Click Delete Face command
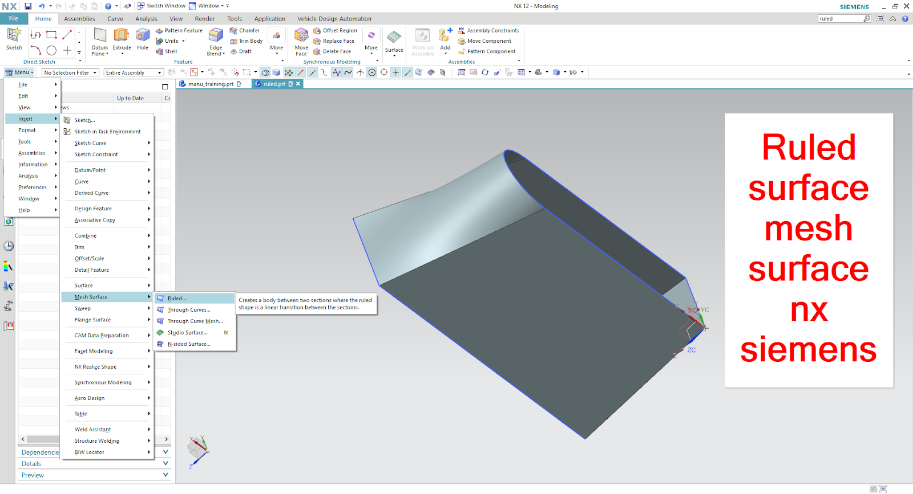The height and width of the screenshot is (494, 913). pos(332,51)
